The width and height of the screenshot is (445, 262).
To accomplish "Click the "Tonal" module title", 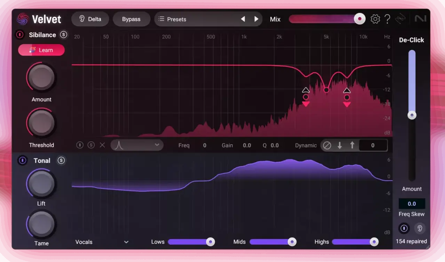I will click(x=42, y=161).
